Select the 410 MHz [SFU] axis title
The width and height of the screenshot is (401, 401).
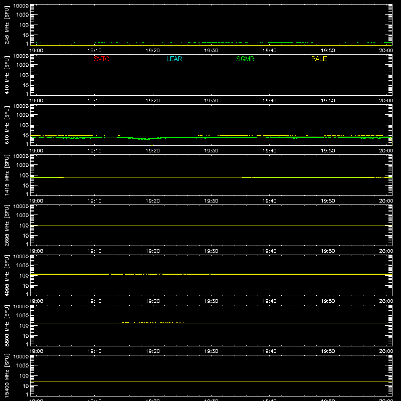[7, 75]
